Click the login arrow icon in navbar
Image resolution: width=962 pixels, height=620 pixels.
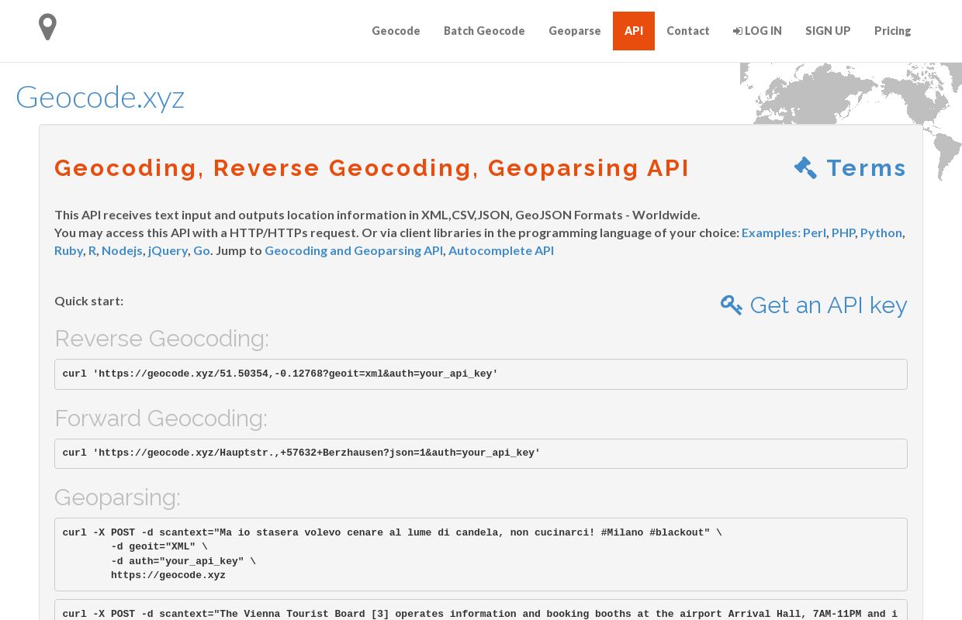coord(737,31)
